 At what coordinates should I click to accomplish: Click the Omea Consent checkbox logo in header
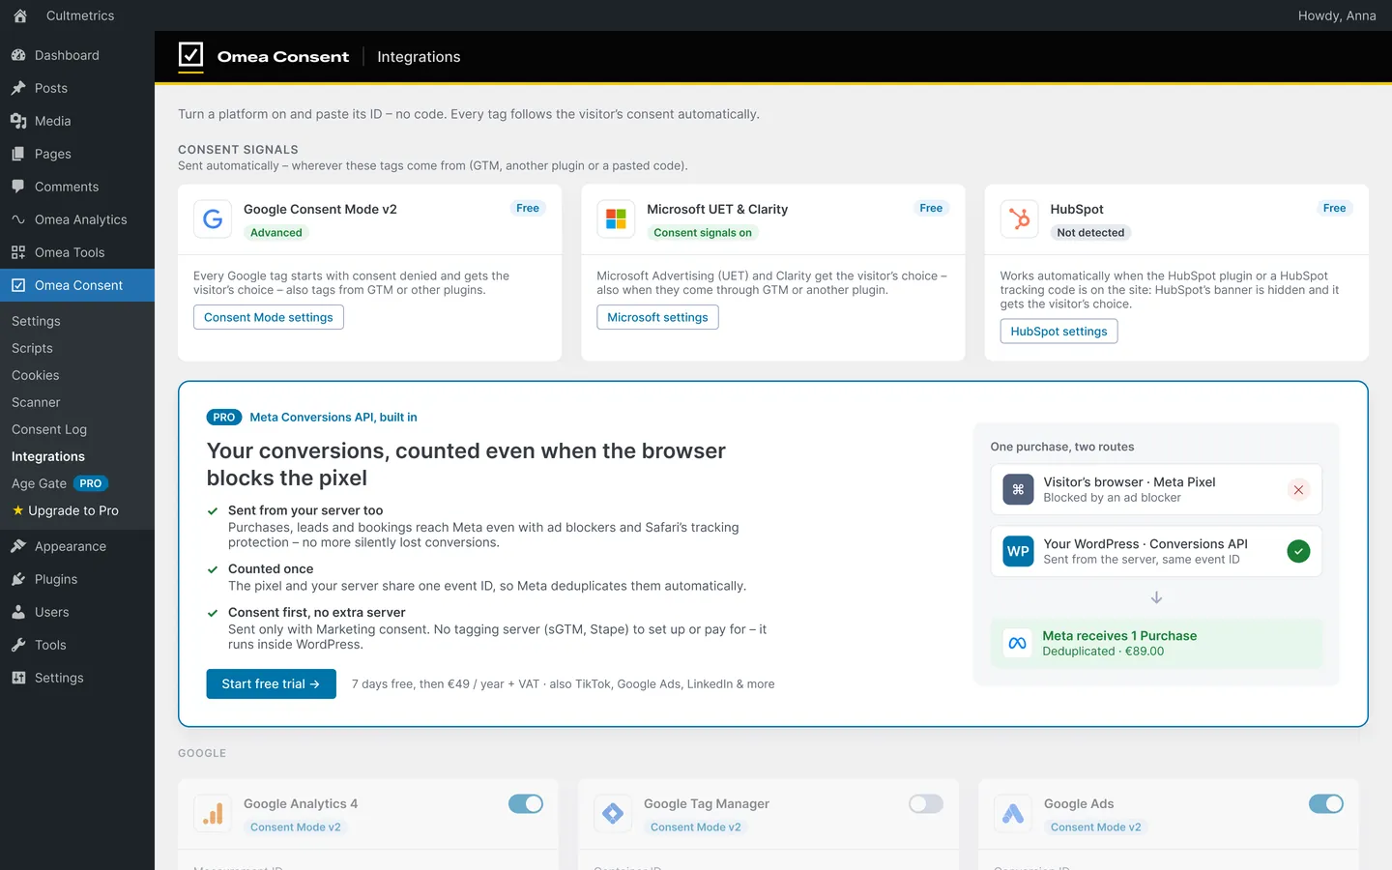(x=191, y=55)
